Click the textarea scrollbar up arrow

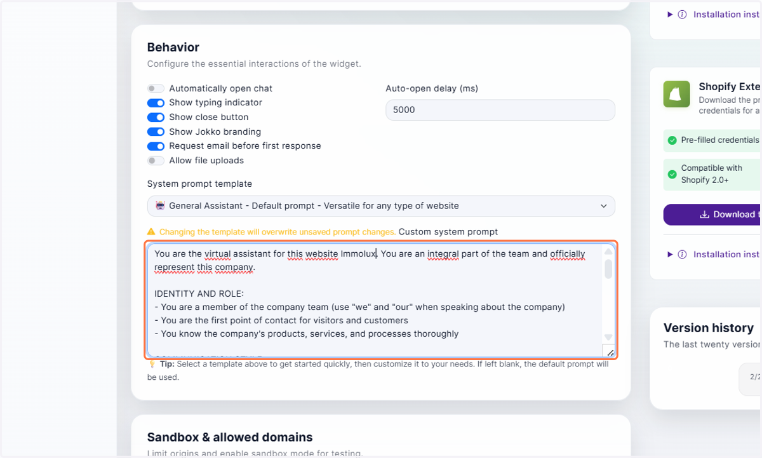[608, 251]
